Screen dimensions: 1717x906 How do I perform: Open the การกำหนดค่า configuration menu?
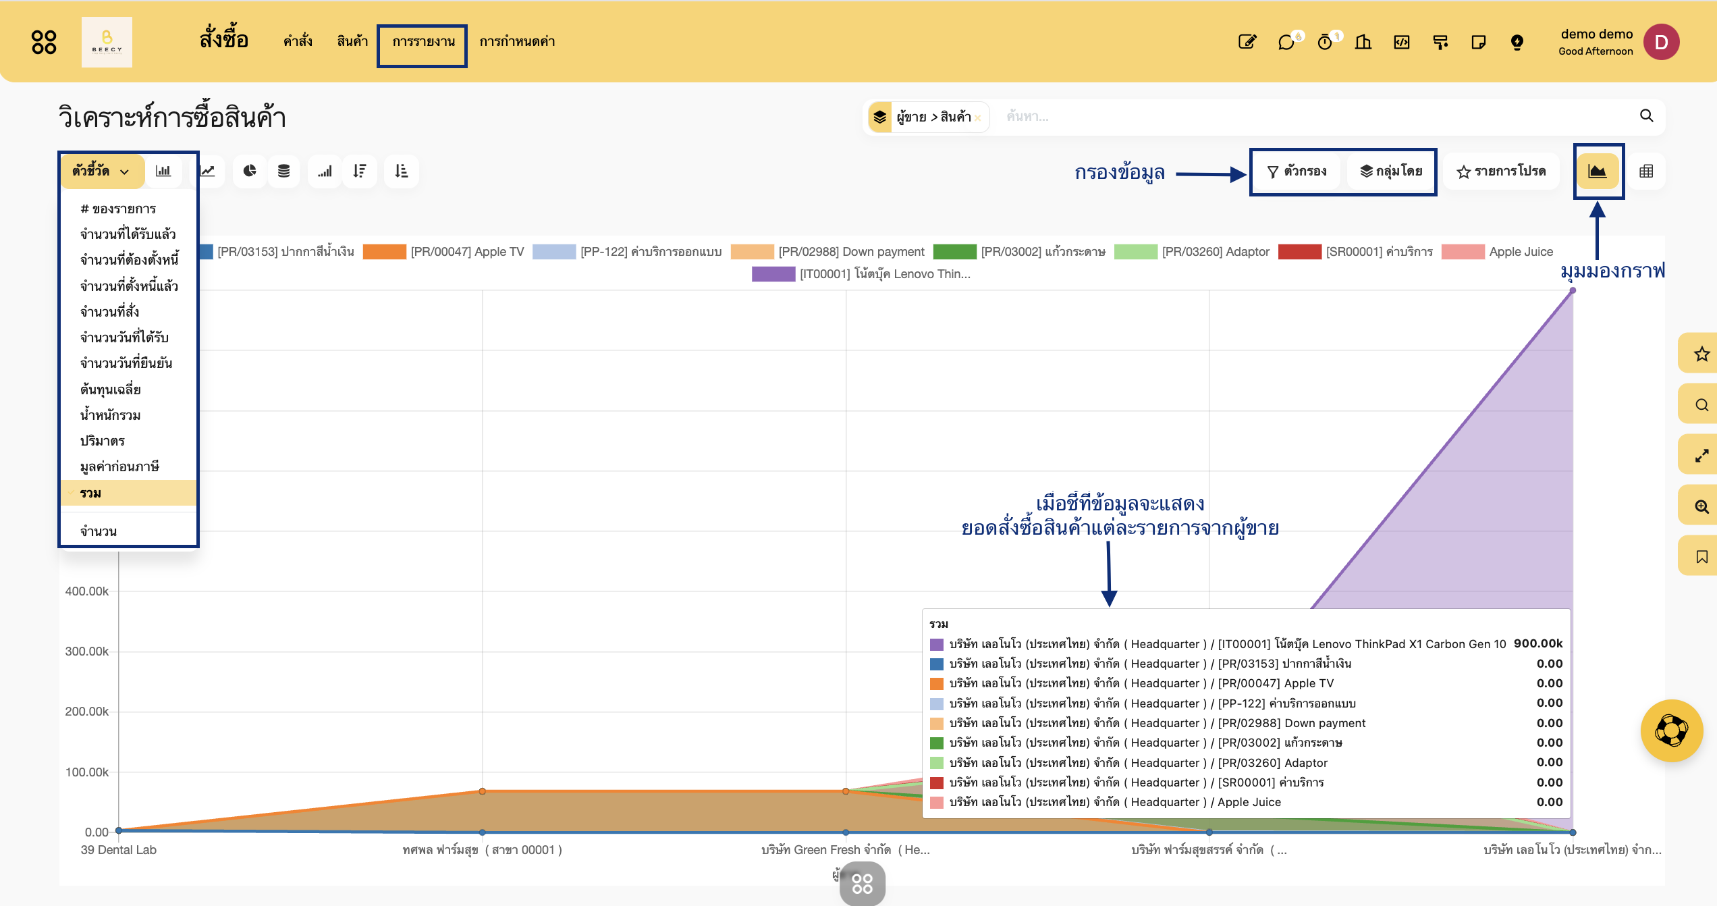point(517,42)
